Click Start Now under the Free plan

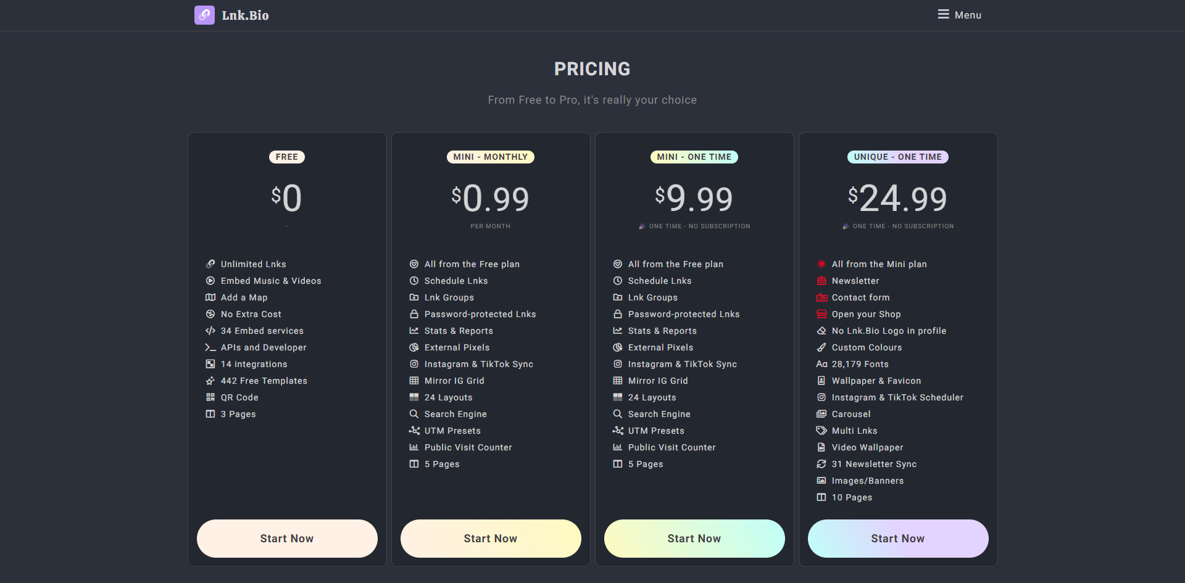286,538
